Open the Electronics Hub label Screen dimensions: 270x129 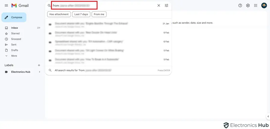[x=21, y=72]
